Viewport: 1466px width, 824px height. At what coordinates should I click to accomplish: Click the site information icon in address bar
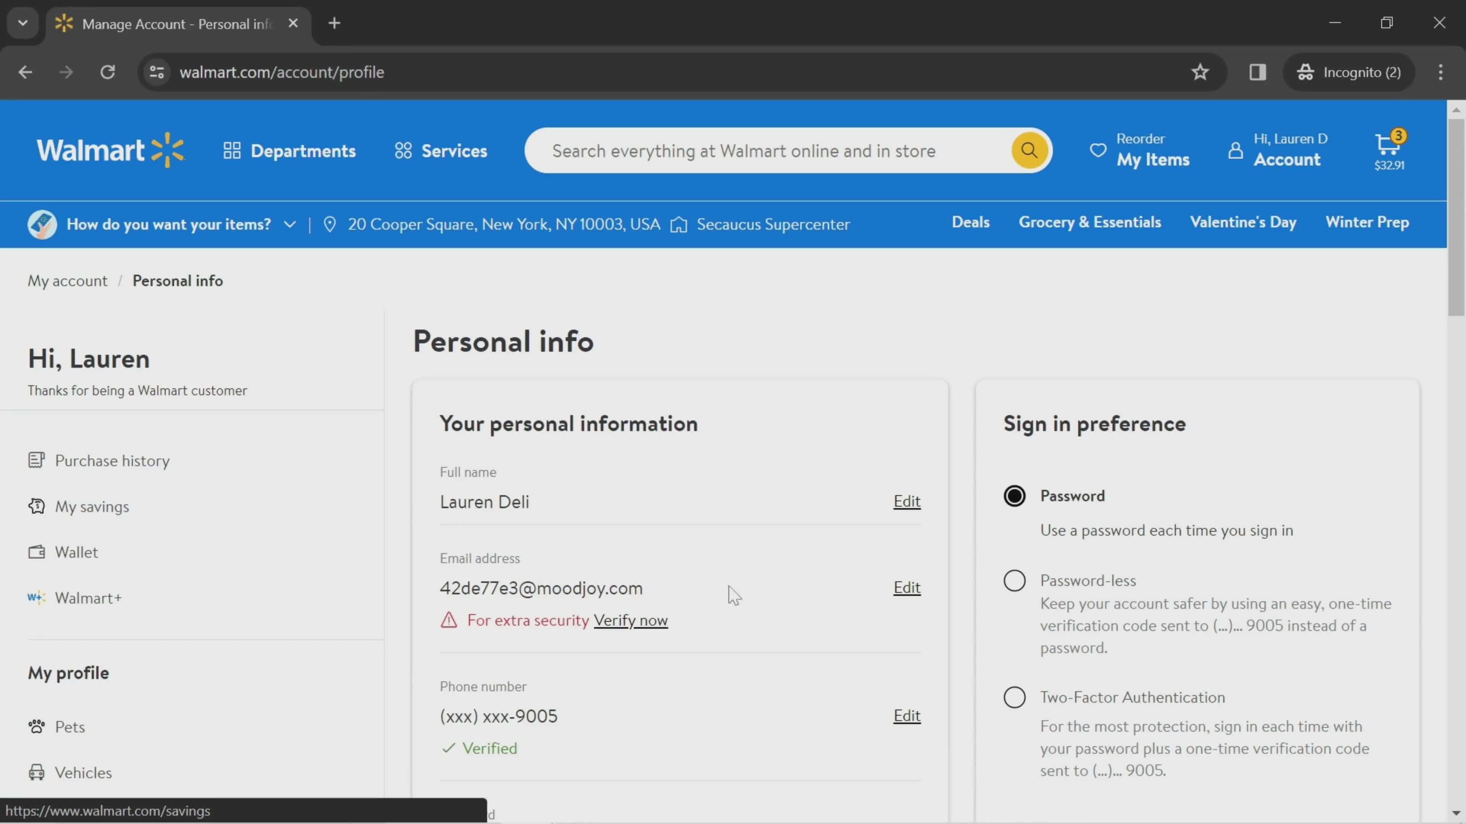(157, 72)
